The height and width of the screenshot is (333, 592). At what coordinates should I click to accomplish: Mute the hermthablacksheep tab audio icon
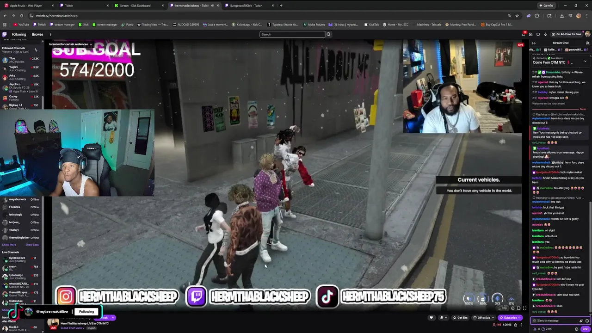(x=212, y=6)
